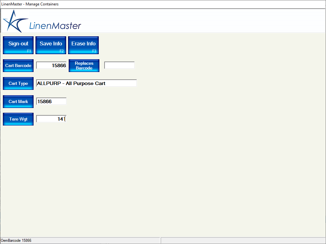Open the Replaces Barcode button
Image resolution: width=326 pixels, height=244 pixels.
(84, 66)
